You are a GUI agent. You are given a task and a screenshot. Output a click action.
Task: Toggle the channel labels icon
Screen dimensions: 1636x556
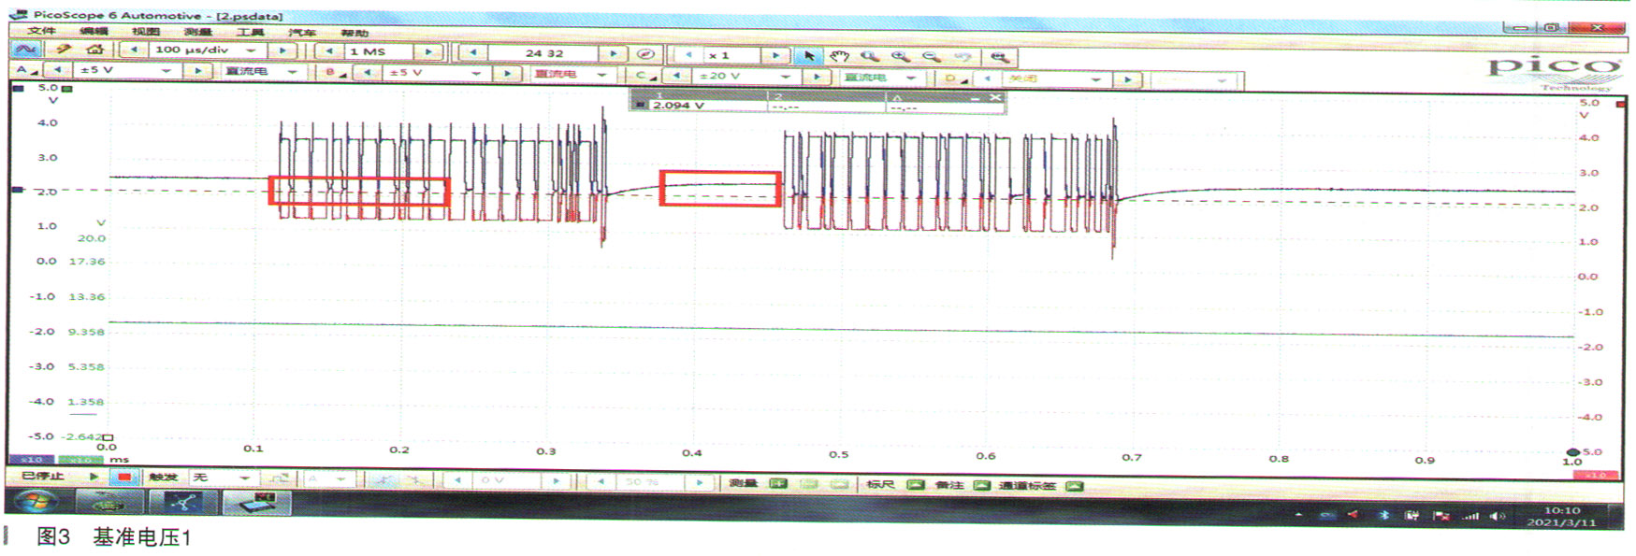click(x=1075, y=486)
